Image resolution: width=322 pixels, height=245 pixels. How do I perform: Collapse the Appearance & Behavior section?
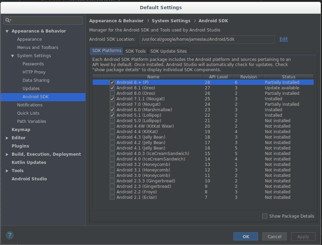click(x=7, y=31)
